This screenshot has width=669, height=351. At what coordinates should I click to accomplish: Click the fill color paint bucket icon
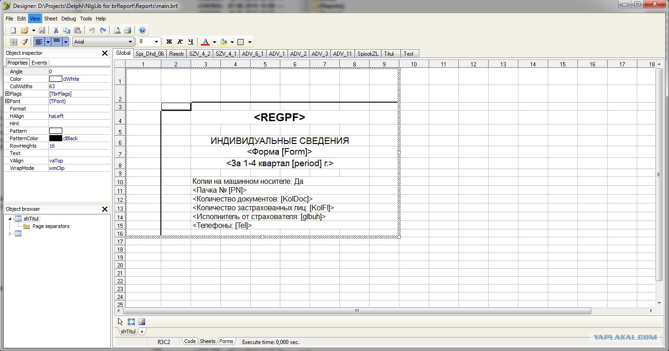coord(223,42)
